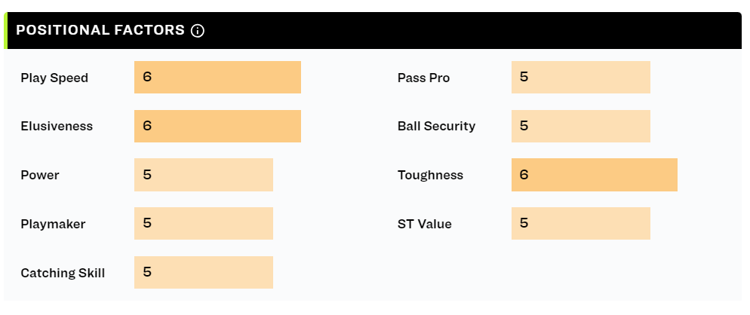Click the Pass Pro label
This screenshot has height=315, width=750.
click(x=424, y=78)
